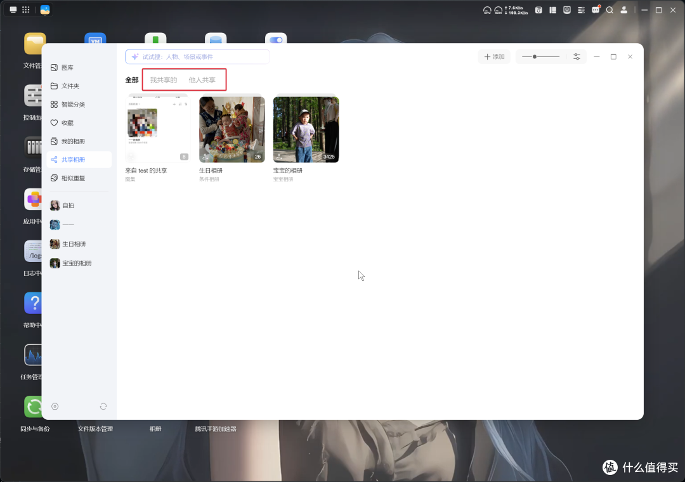
Task: Open the help center question mark desktop icon
Action: coord(33,303)
